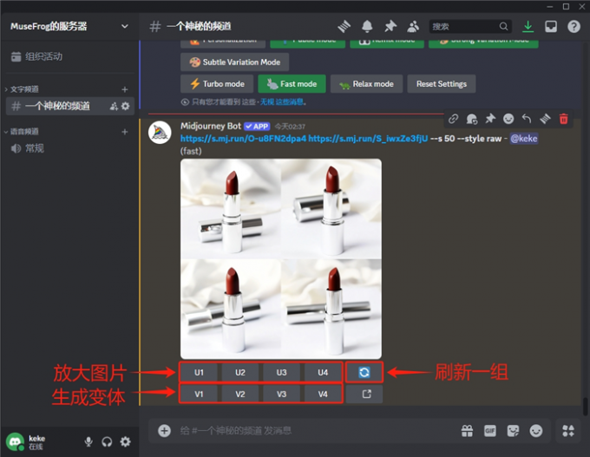Click keke's avatar in user panel
This screenshot has height=457, width=590.
15,441
